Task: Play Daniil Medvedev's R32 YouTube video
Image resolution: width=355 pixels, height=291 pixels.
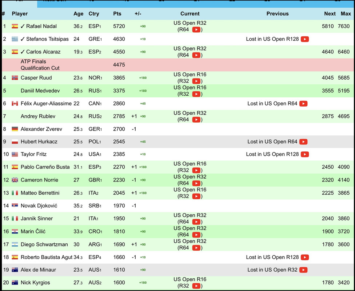Action: click(196, 94)
